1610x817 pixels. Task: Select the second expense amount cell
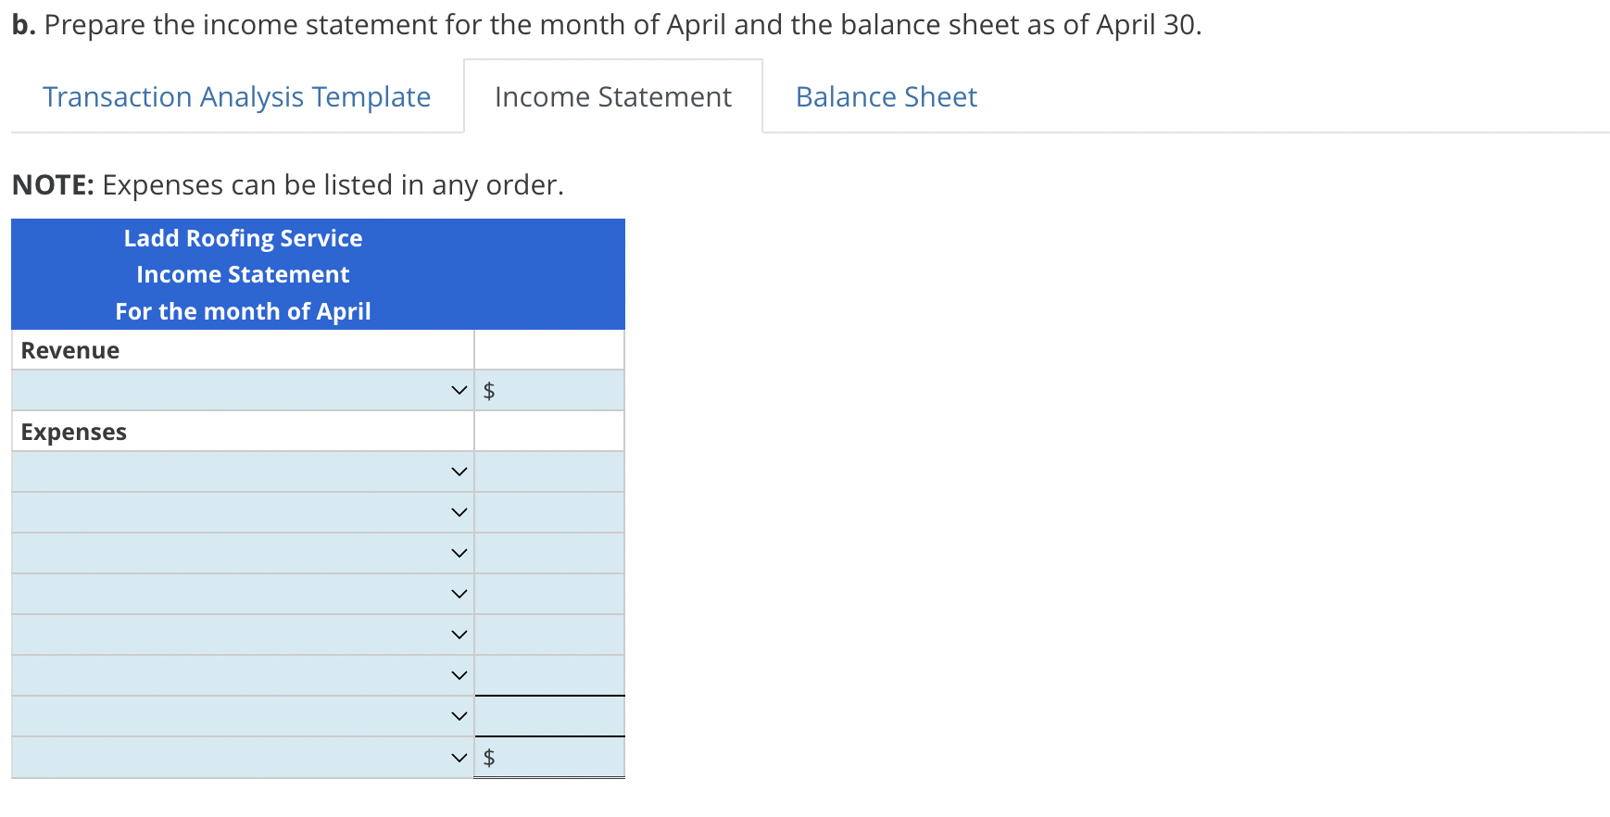tap(549, 511)
